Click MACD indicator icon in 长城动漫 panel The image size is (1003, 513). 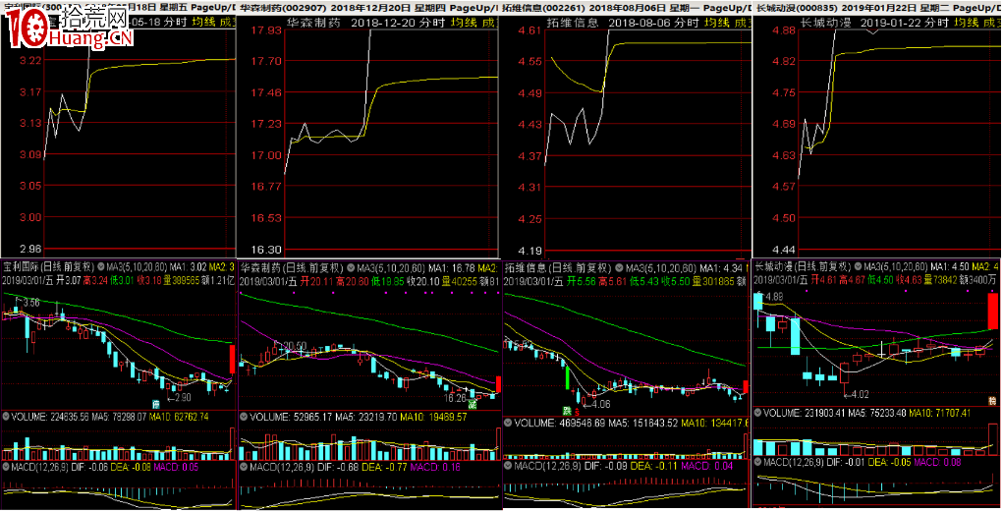[757, 462]
